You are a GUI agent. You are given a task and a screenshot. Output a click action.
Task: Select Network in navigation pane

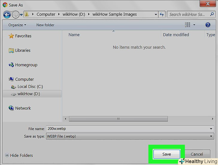23,108
